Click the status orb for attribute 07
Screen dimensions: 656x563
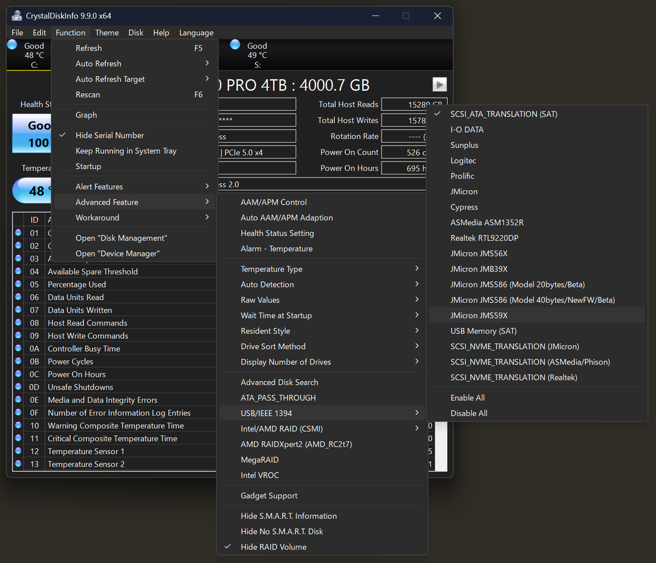pyautogui.click(x=18, y=309)
